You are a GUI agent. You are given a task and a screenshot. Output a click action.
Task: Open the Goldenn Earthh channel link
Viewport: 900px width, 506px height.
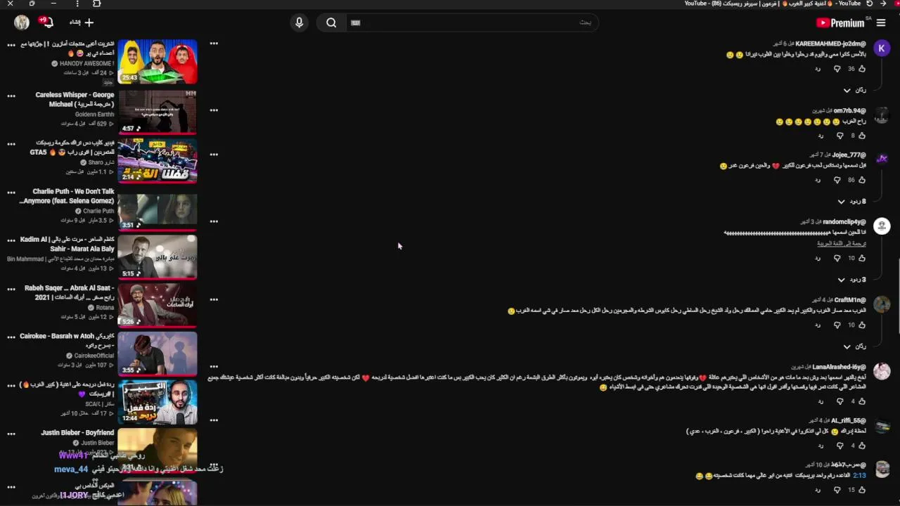click(x=94, y=115)
